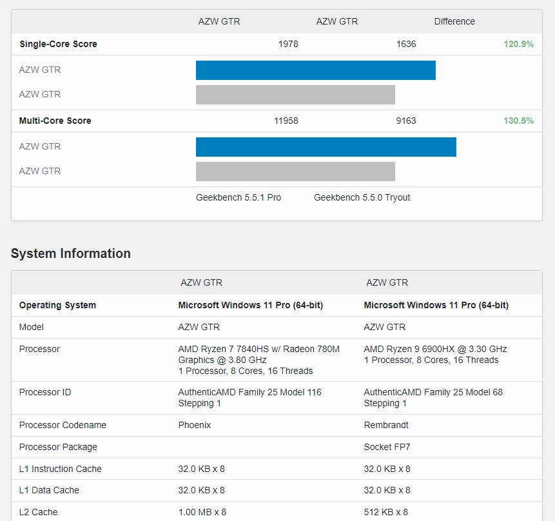Click the System Information heading
The height and width of the screenshot is (521, 555).
[x=71, y=253]
